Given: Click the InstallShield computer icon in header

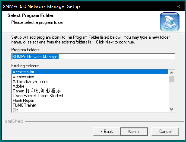Looking at the screenshot, I should [x=169, y=22].
